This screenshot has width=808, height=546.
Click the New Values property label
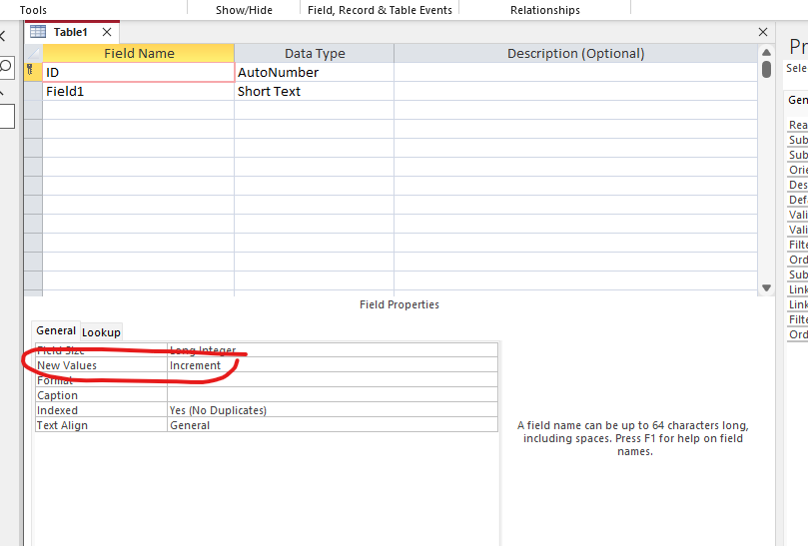pos(67,365)
